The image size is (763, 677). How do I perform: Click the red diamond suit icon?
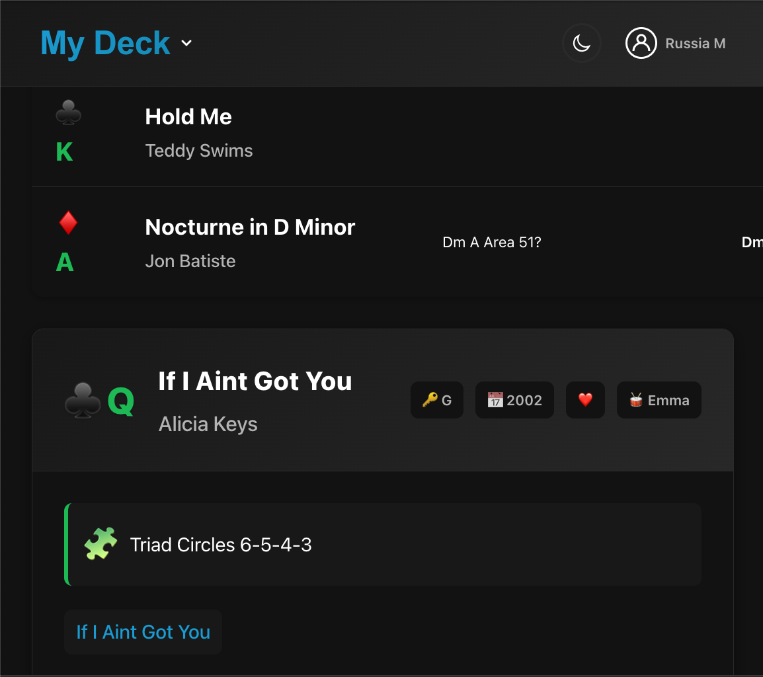(68, 223)
